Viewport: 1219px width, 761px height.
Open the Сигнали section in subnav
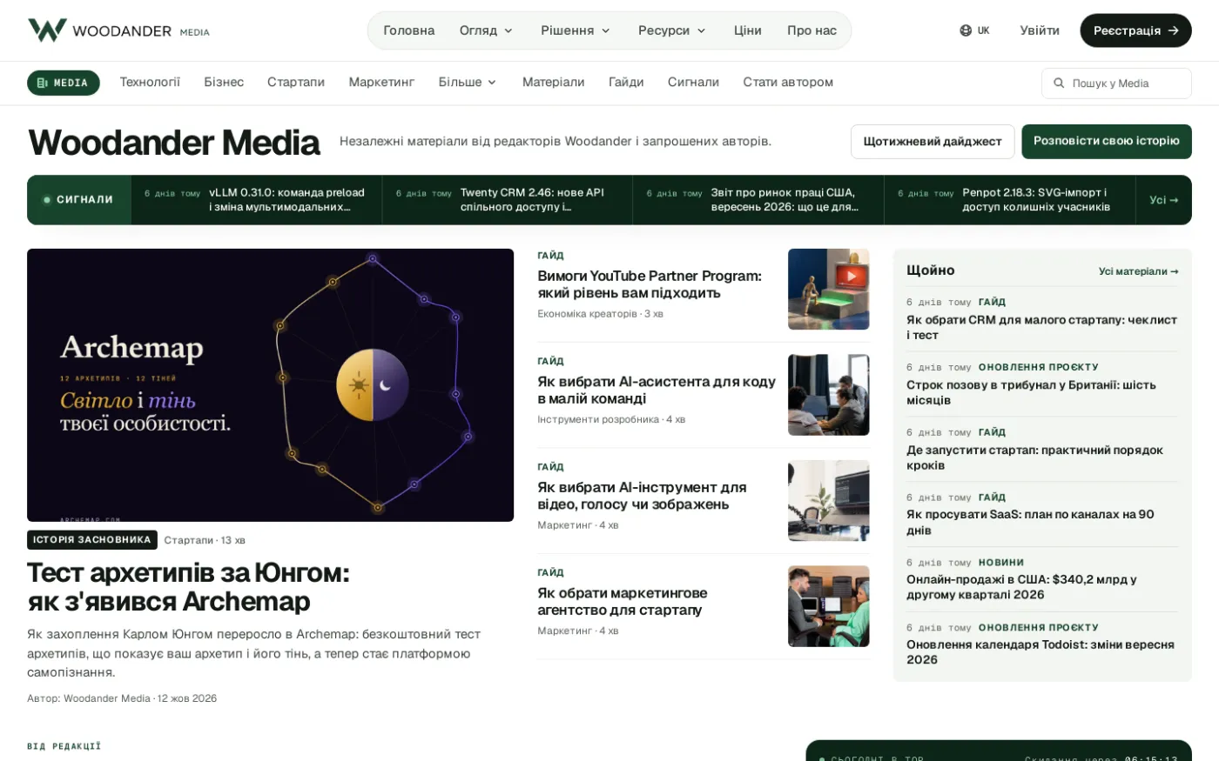(693, 82)
